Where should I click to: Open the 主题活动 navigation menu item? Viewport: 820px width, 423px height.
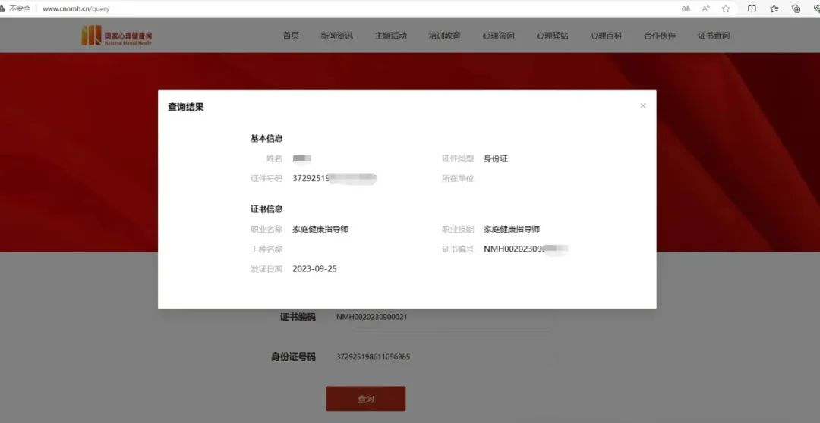(x=391, y=36)
